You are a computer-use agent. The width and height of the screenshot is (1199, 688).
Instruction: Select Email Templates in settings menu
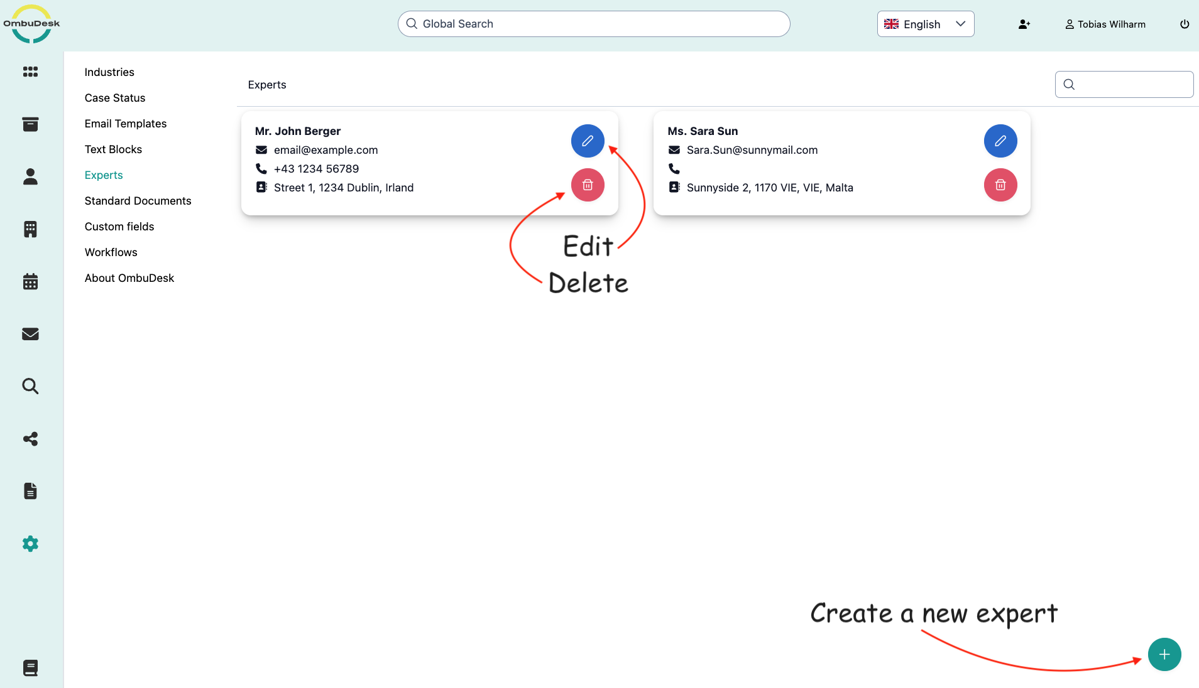[126, 124]
